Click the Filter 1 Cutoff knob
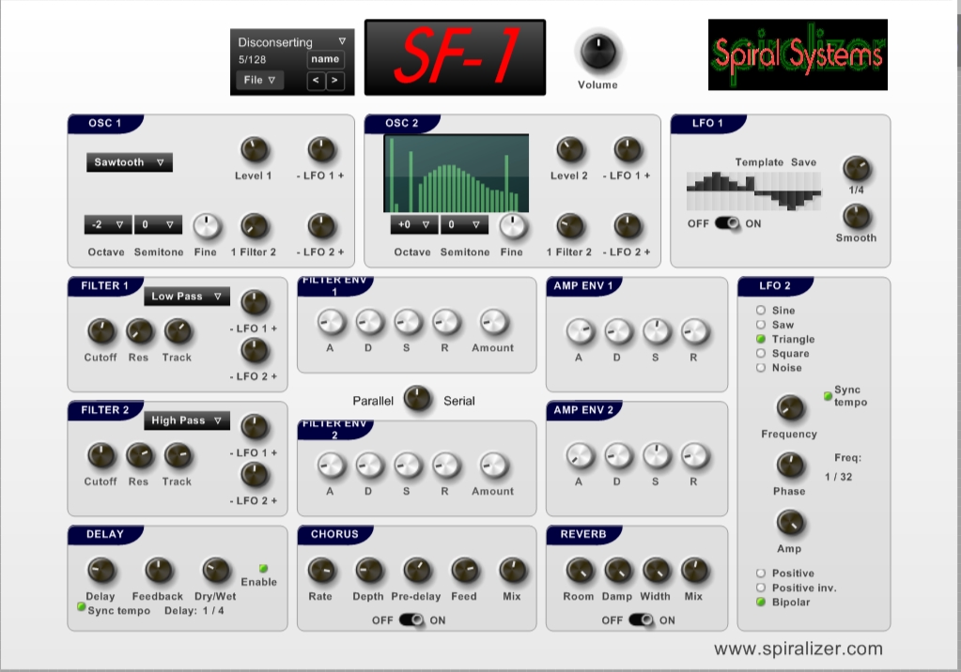 [x=101, y=331]
